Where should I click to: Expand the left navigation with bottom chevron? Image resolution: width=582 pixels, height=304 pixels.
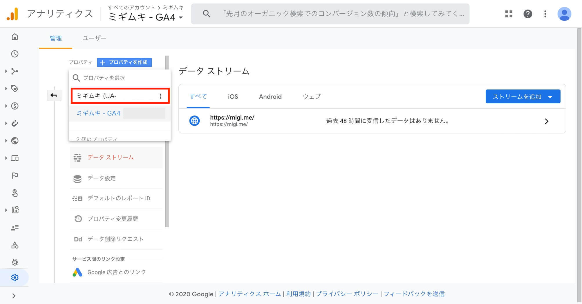pyautogui.click(x=14, y=296)
